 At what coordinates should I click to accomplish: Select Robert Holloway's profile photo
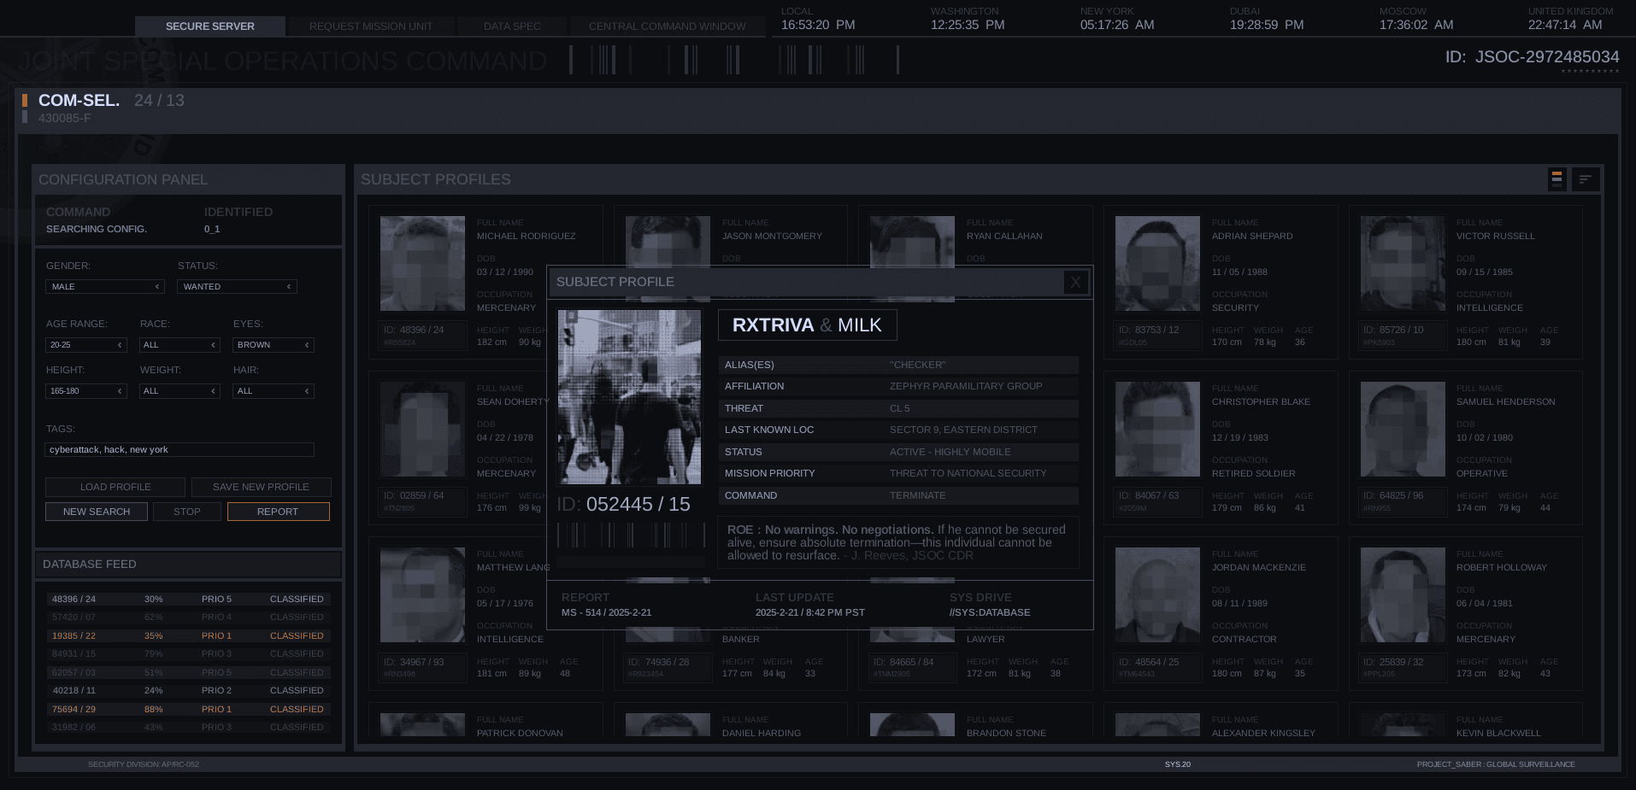pyautogui.click(x=1403, y=594)
